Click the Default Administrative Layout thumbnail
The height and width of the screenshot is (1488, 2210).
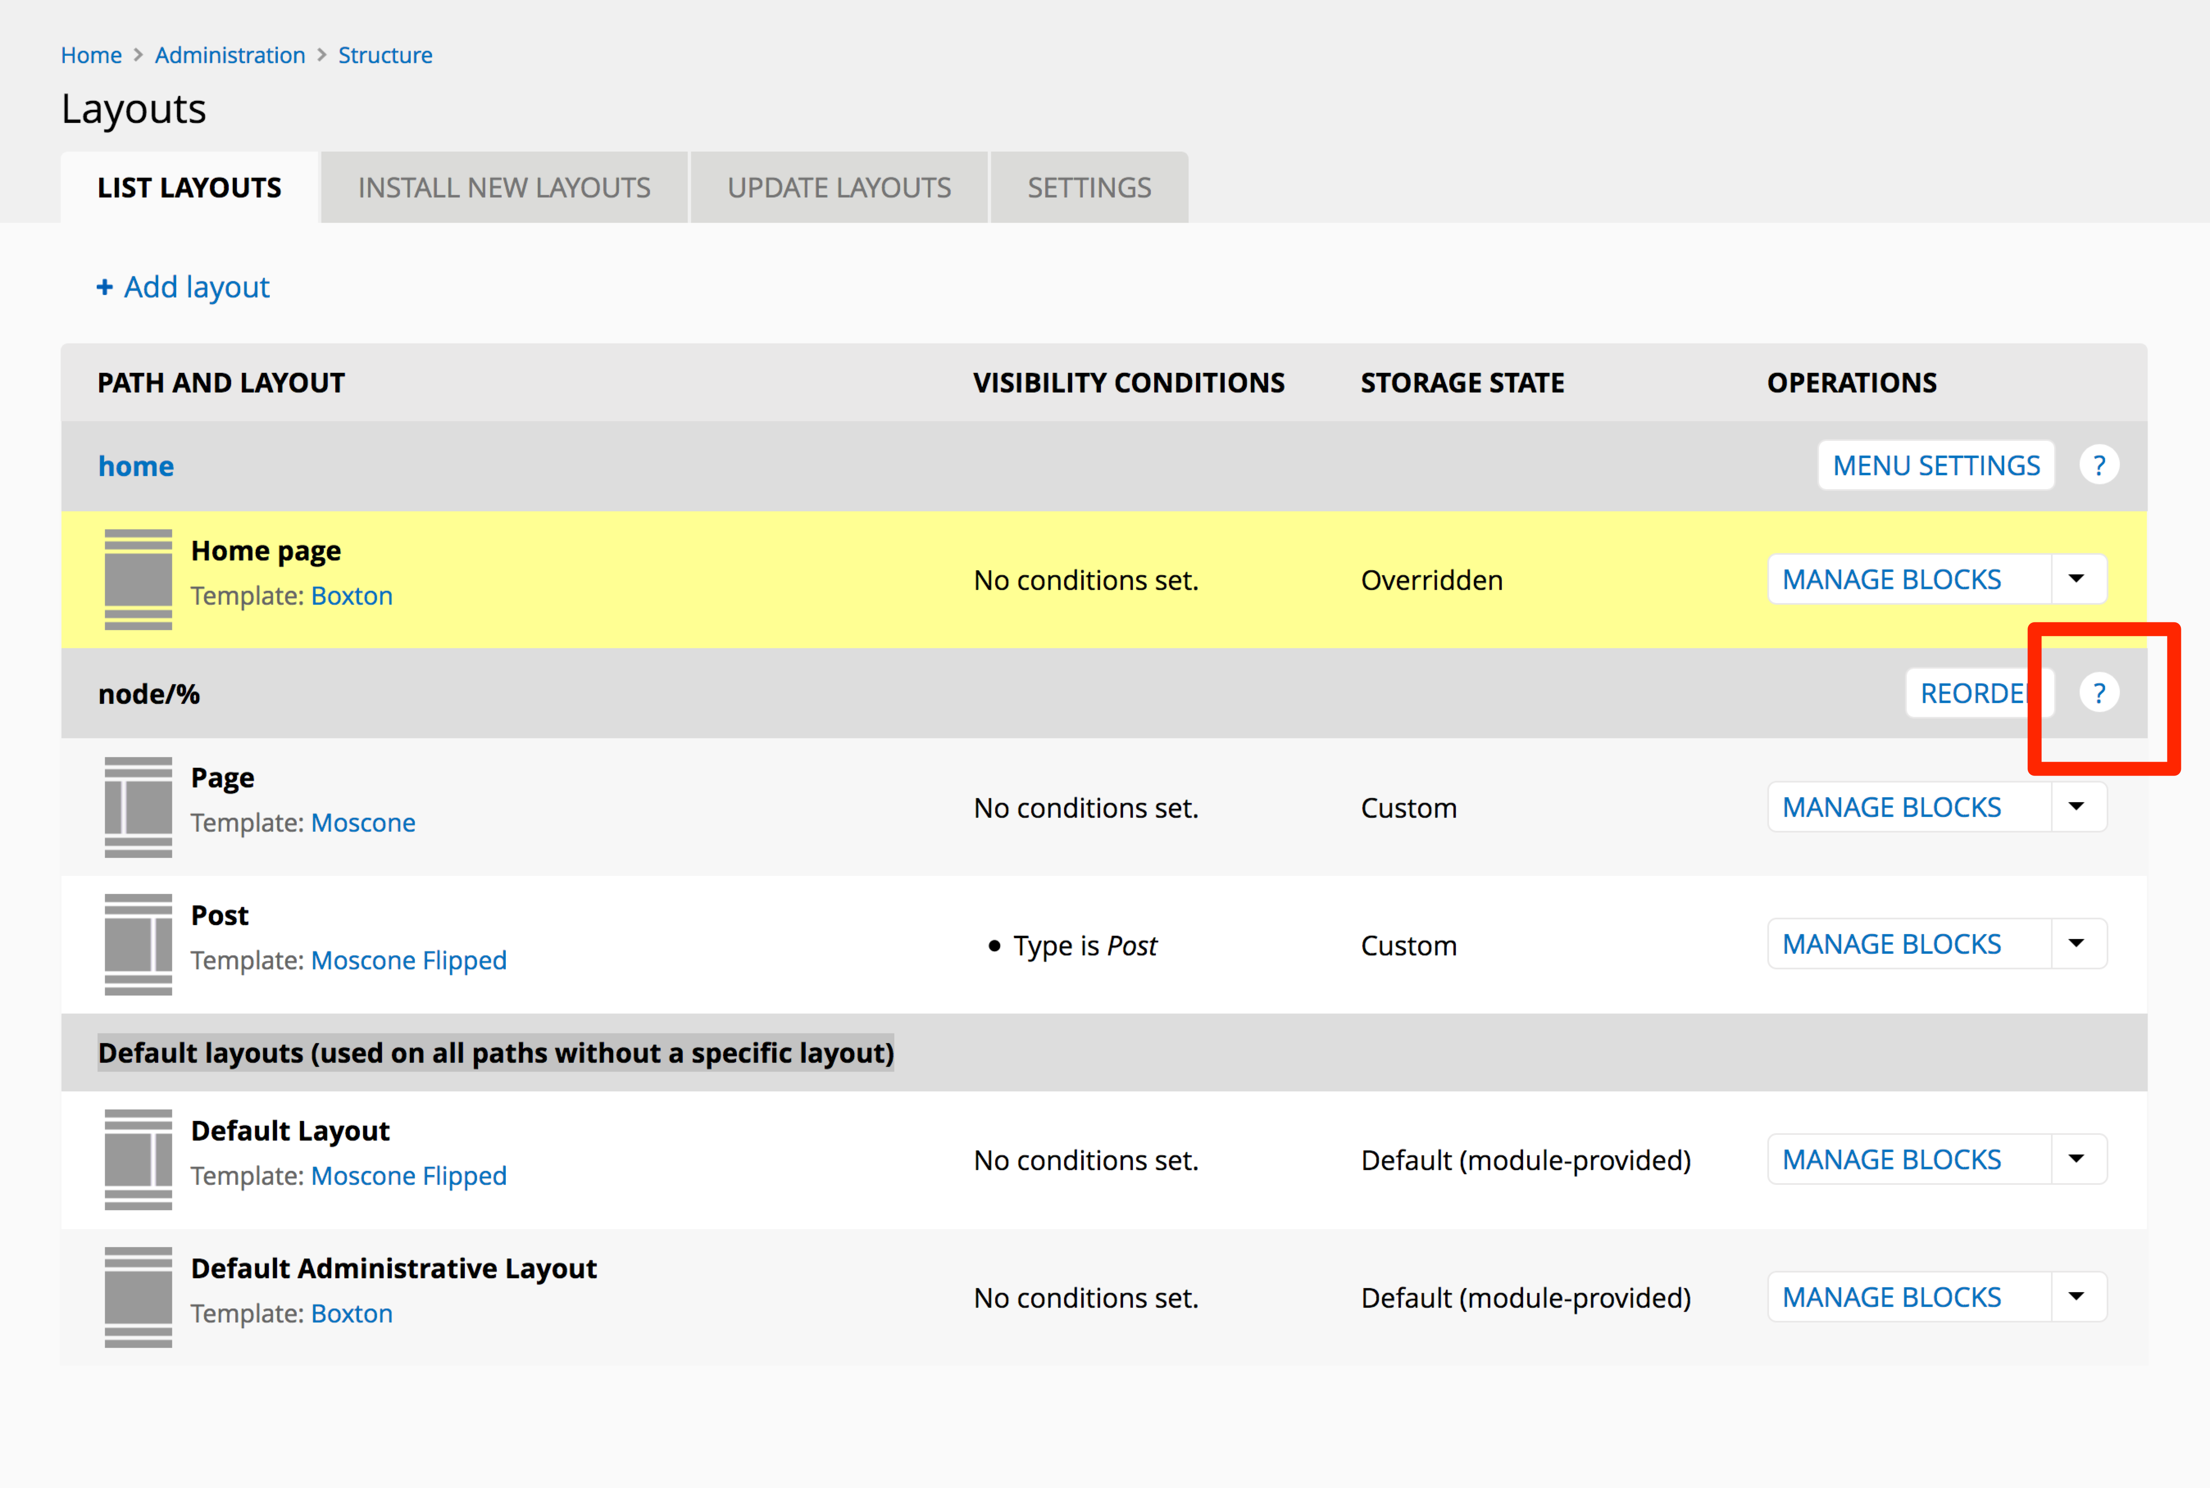(x=139, y=1297)
